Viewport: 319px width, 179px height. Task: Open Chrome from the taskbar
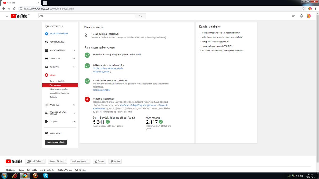tap(25, 176)
